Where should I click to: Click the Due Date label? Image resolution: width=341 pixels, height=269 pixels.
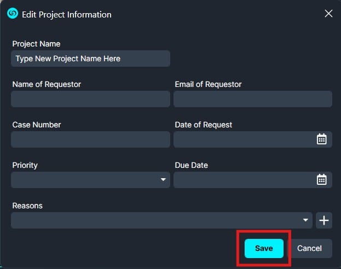(192, 165)
